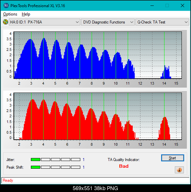The height and width of the screenshot is (192, 191).
Task: Click the green Jitter indicator bar
Action: pyautogui.click(x=36, y=160)
